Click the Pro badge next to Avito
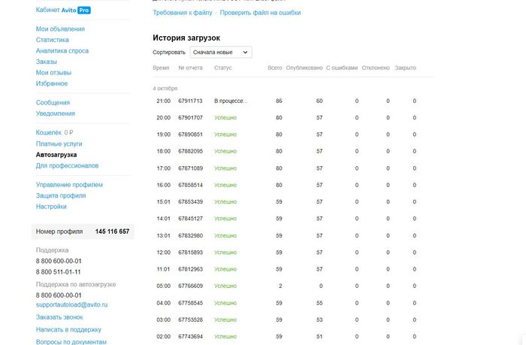Image resolution: width=526 pixels, height=345 pixels. (84, 11)
